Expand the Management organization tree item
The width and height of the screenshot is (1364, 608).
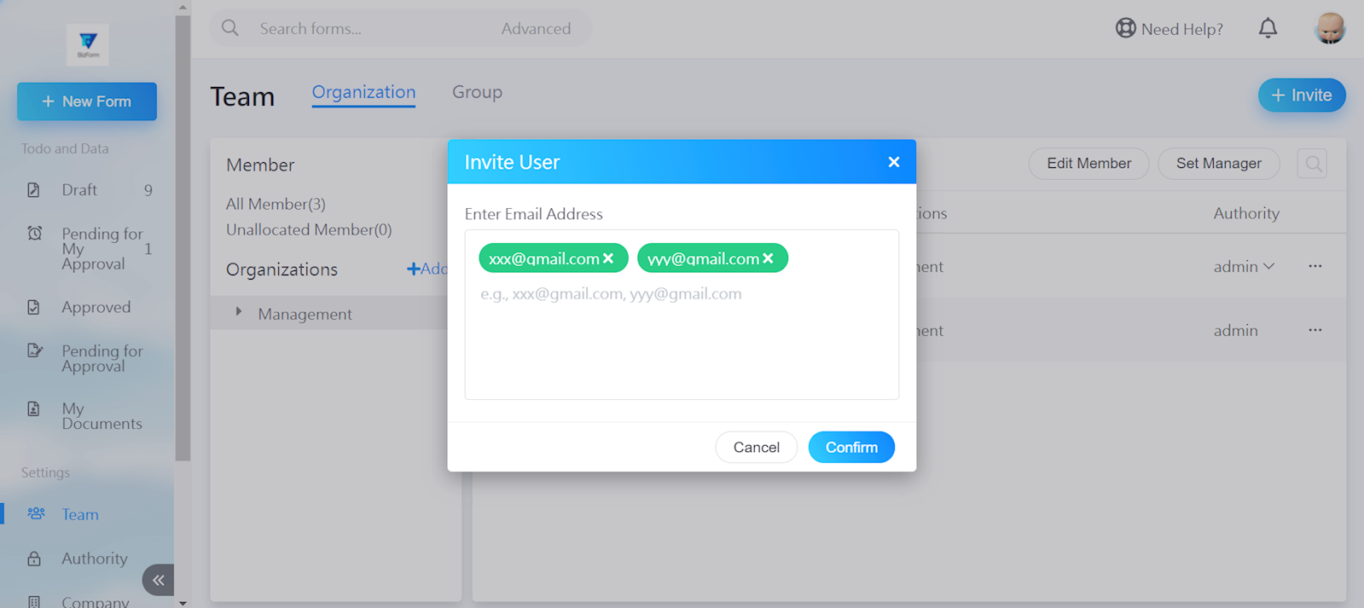pos(239,313)
